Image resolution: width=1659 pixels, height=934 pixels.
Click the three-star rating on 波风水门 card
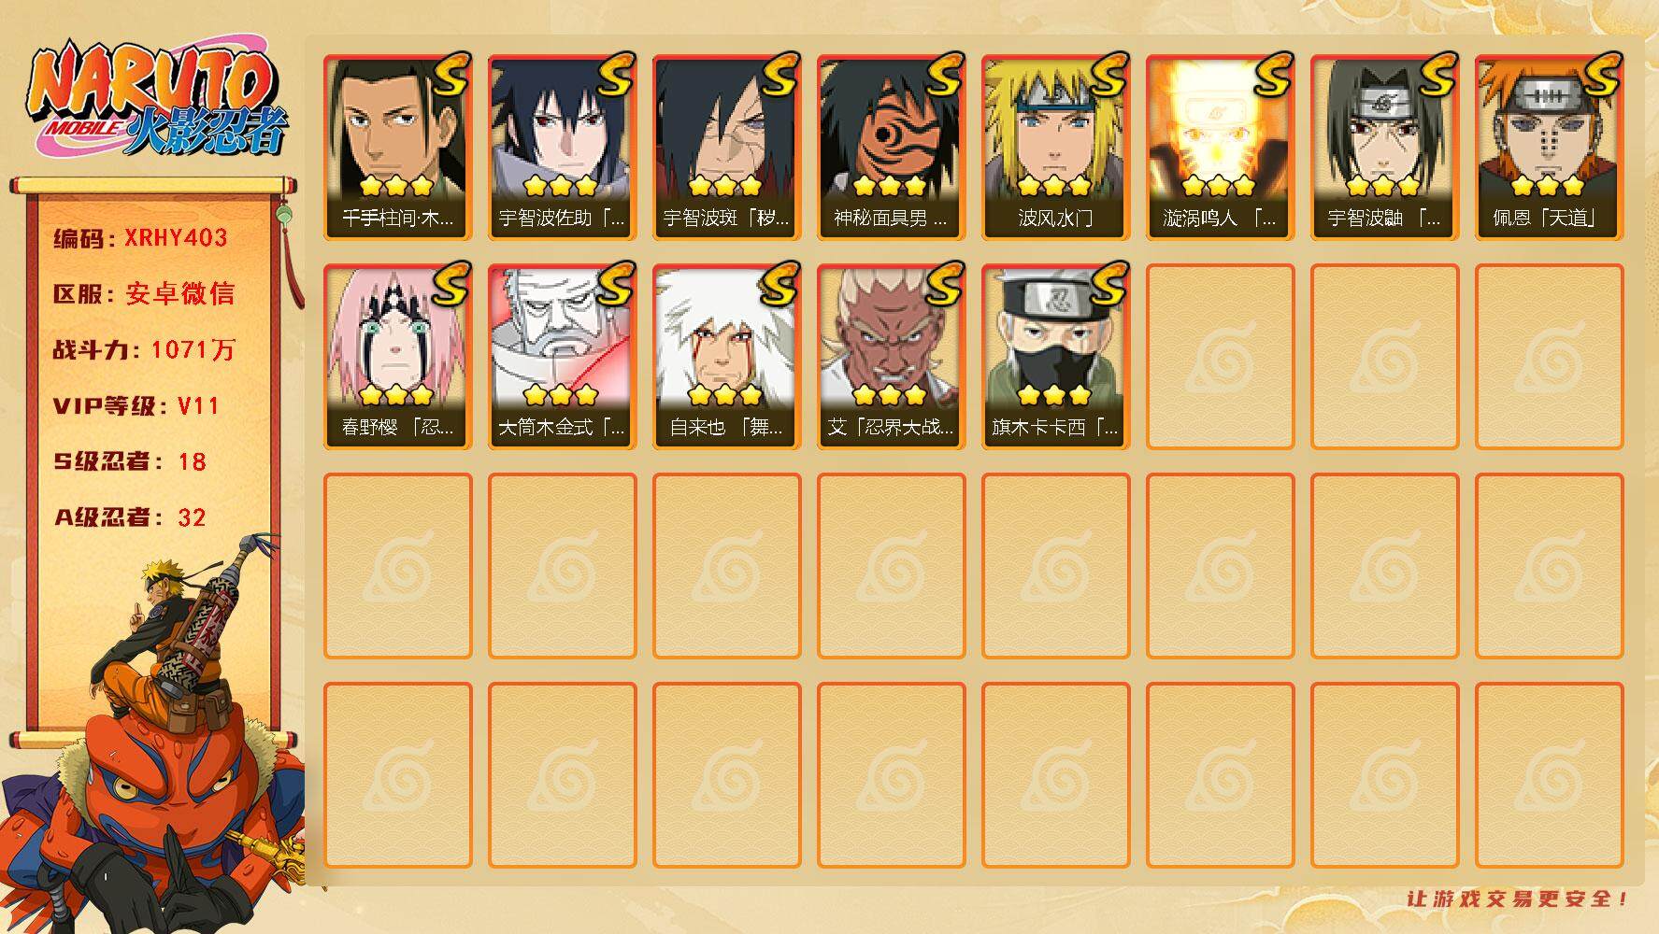1054,186
